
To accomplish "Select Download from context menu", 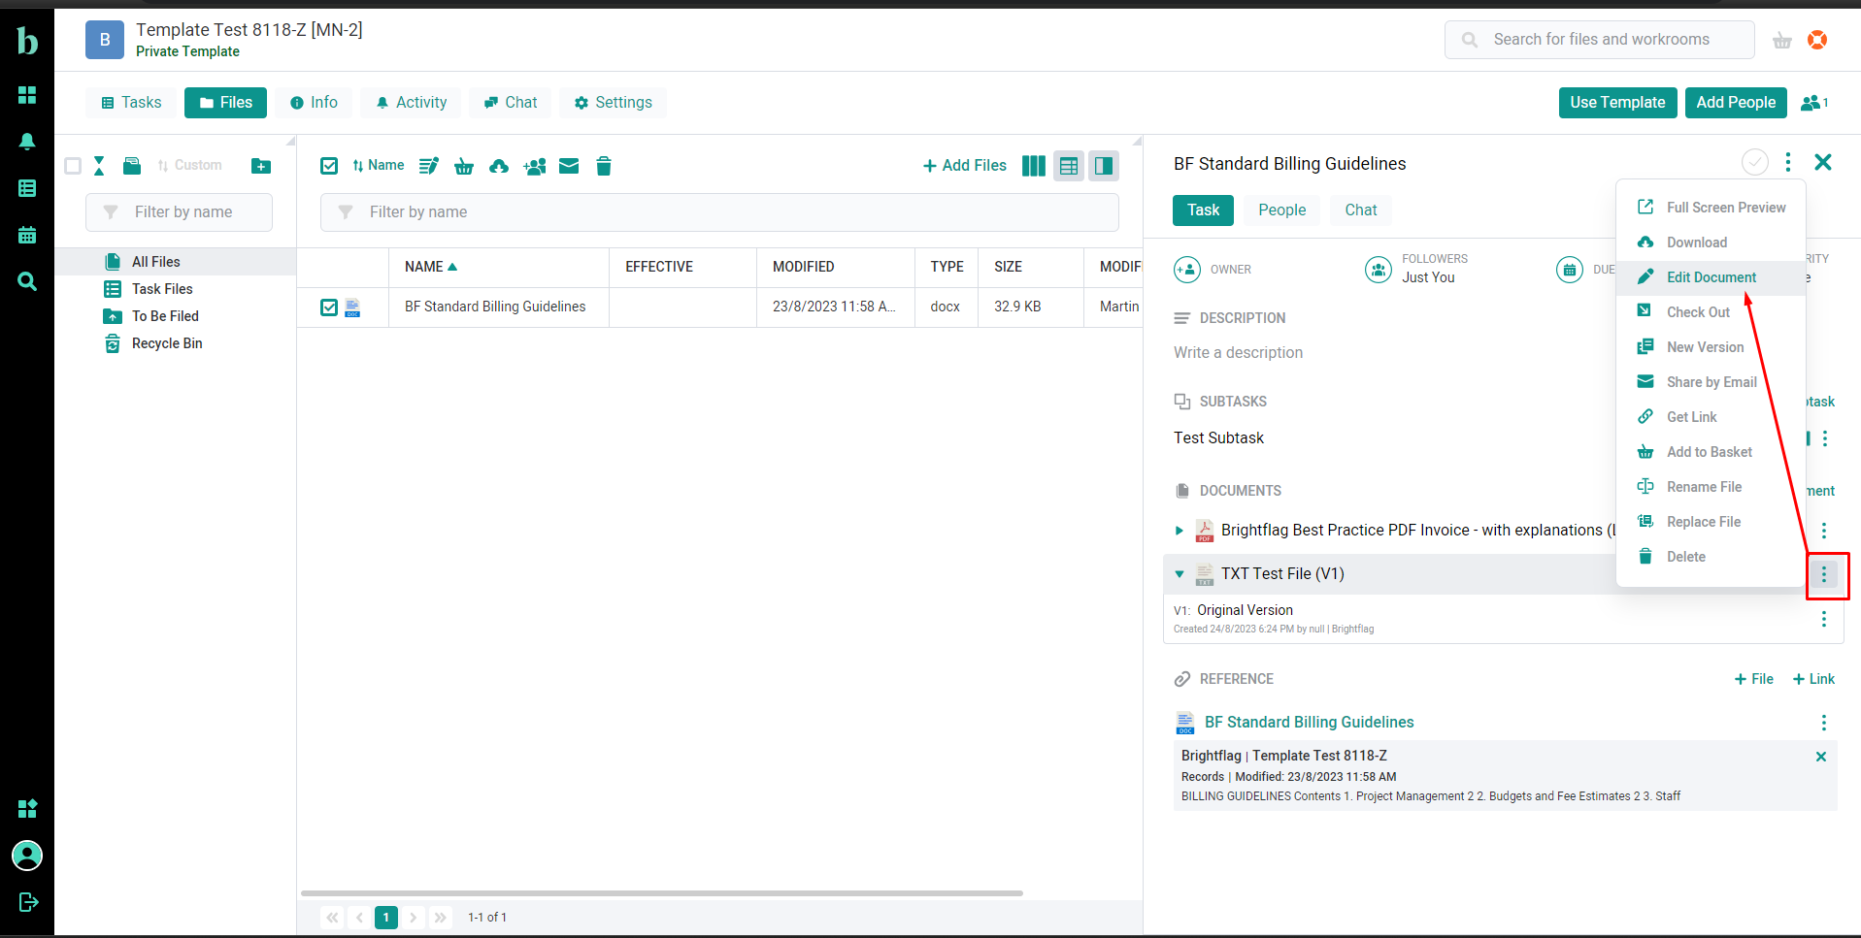I will click(1711, 243).
